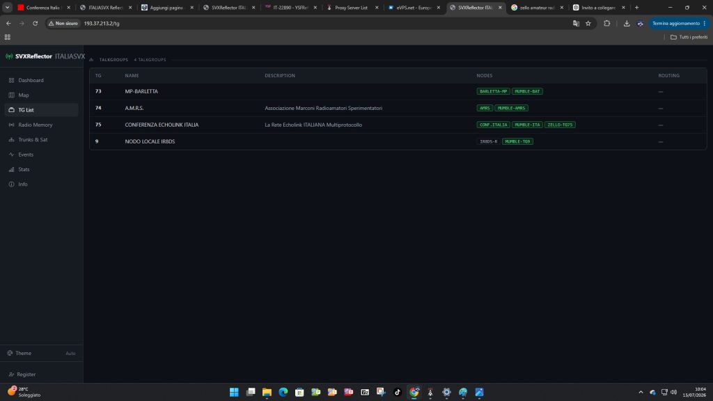Click the BARLETTA-MP node badge

(494, 91)
